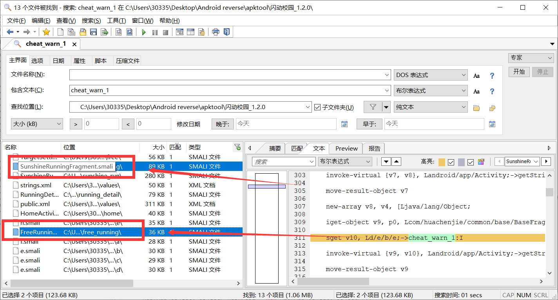Click the 停止 button
The height and width of the screenshot is (300, 558).
click(543, 72)
